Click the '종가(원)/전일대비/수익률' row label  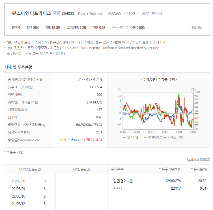[x=25, y=79]
